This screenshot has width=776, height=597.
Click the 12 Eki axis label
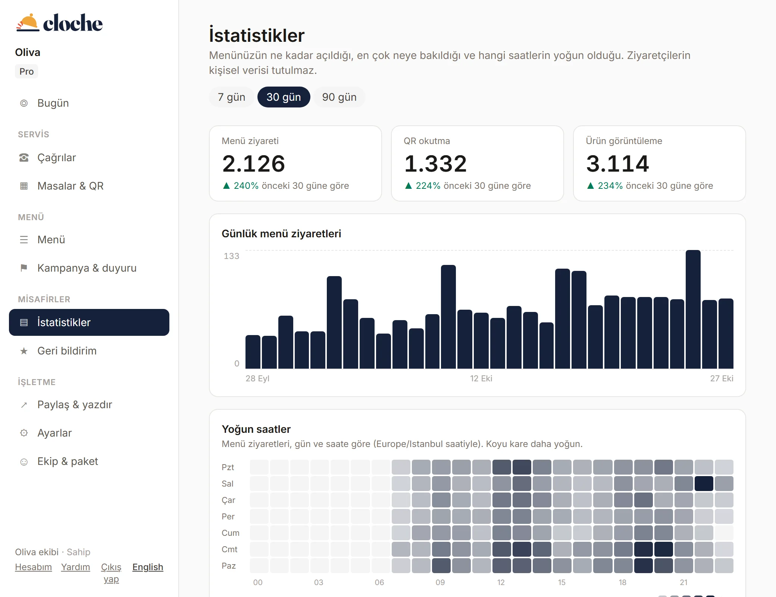coord(481,378)
